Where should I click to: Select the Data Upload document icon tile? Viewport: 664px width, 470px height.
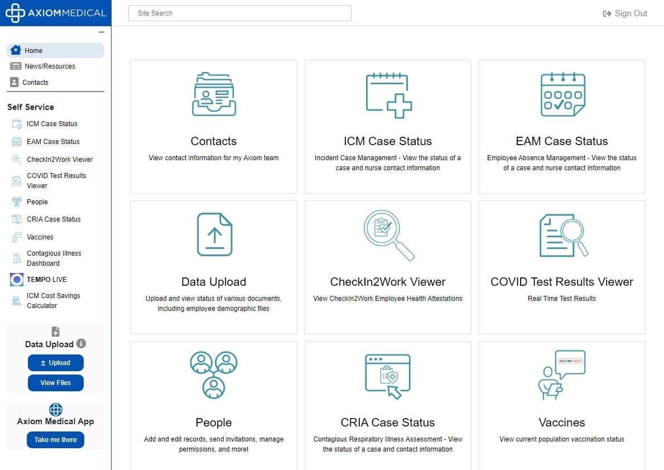coord(214,234)
